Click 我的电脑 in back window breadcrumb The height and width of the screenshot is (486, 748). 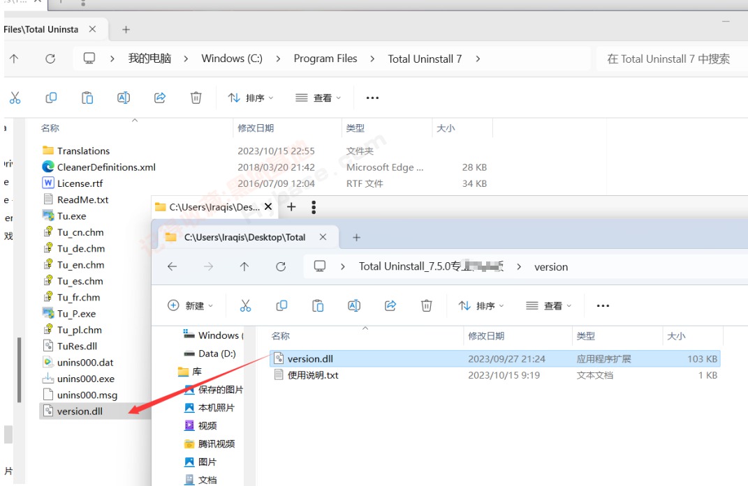149,59
